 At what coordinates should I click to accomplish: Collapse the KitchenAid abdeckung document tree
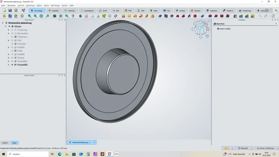[x=3, y=23]
